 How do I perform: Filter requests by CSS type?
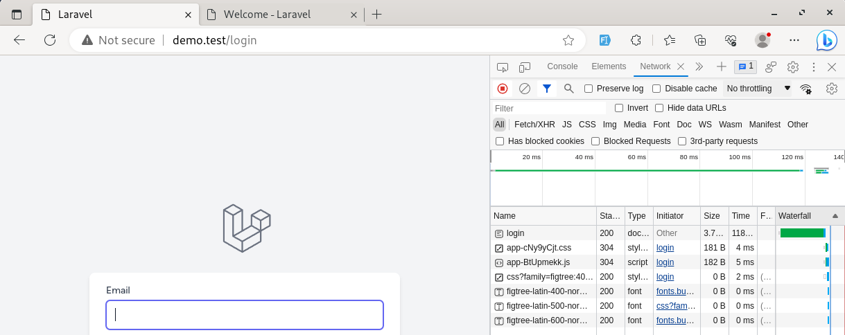(587, 125)
